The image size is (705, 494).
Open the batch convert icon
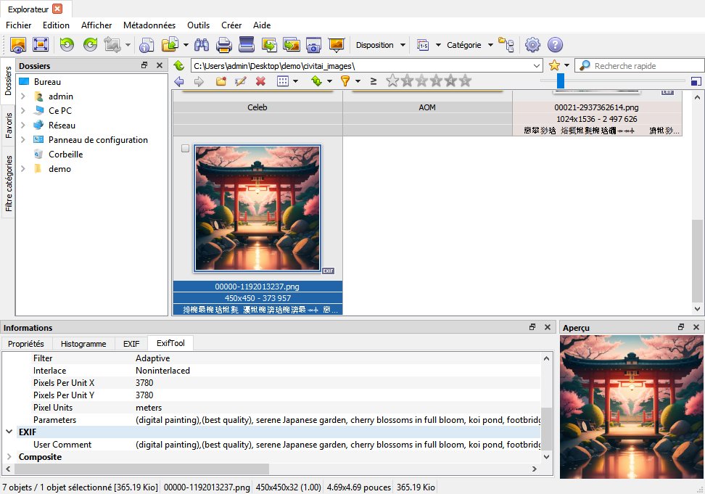click(269, 45)
